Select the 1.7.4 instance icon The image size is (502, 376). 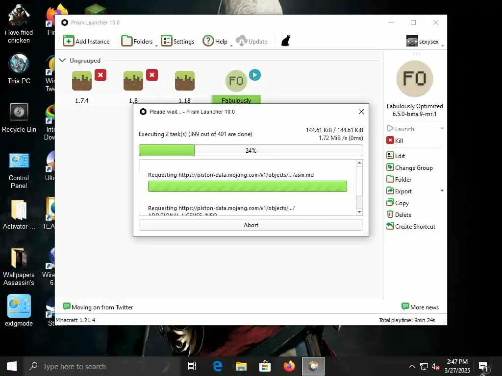click(82, 81)
